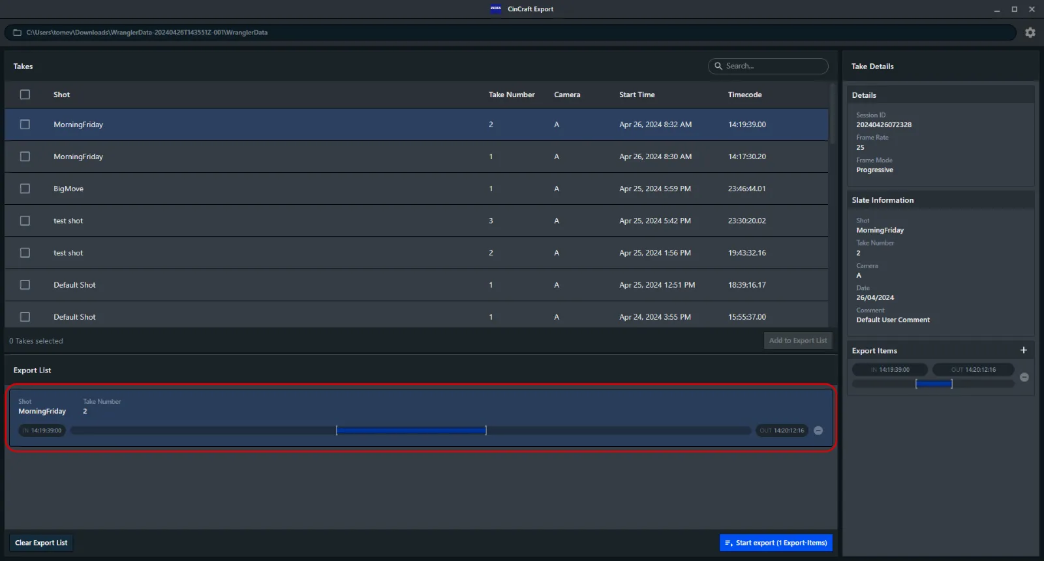Add new export item with plus icon
Viewport: 1044px width, 561px height.
point(1024,350)
